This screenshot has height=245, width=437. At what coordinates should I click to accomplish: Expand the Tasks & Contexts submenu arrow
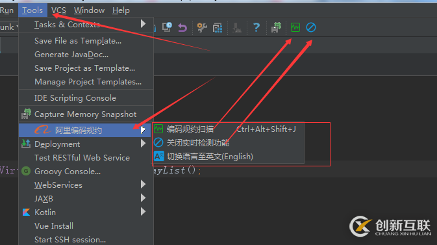pyautogui.click(x=143, y=23)
